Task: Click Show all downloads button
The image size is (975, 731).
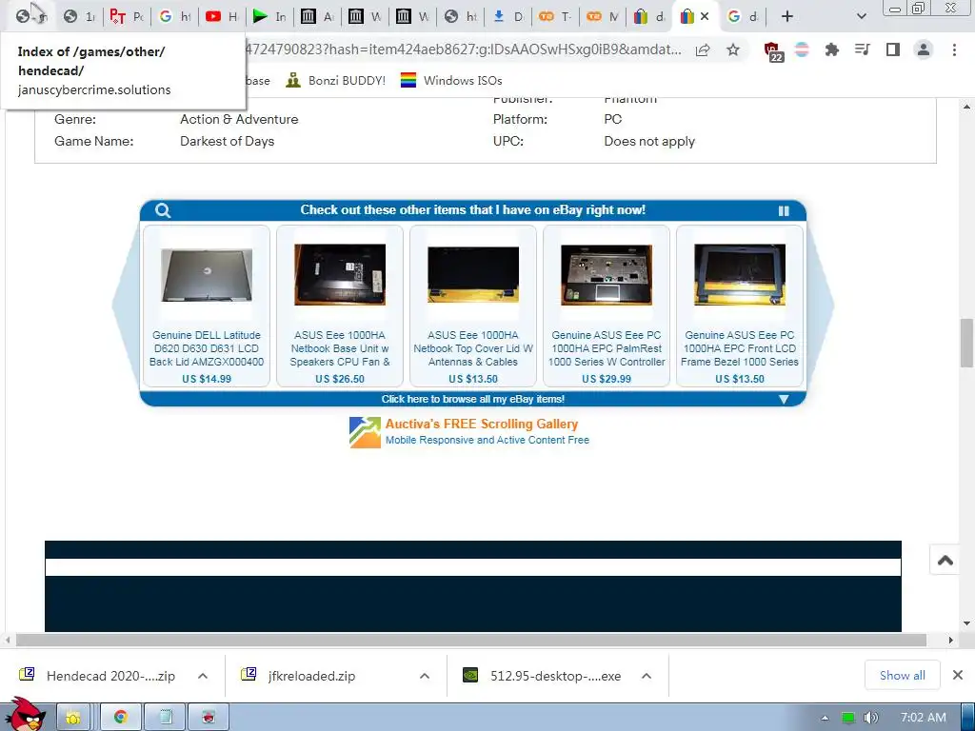Action: pyautogui.click(x=903, y=675)
